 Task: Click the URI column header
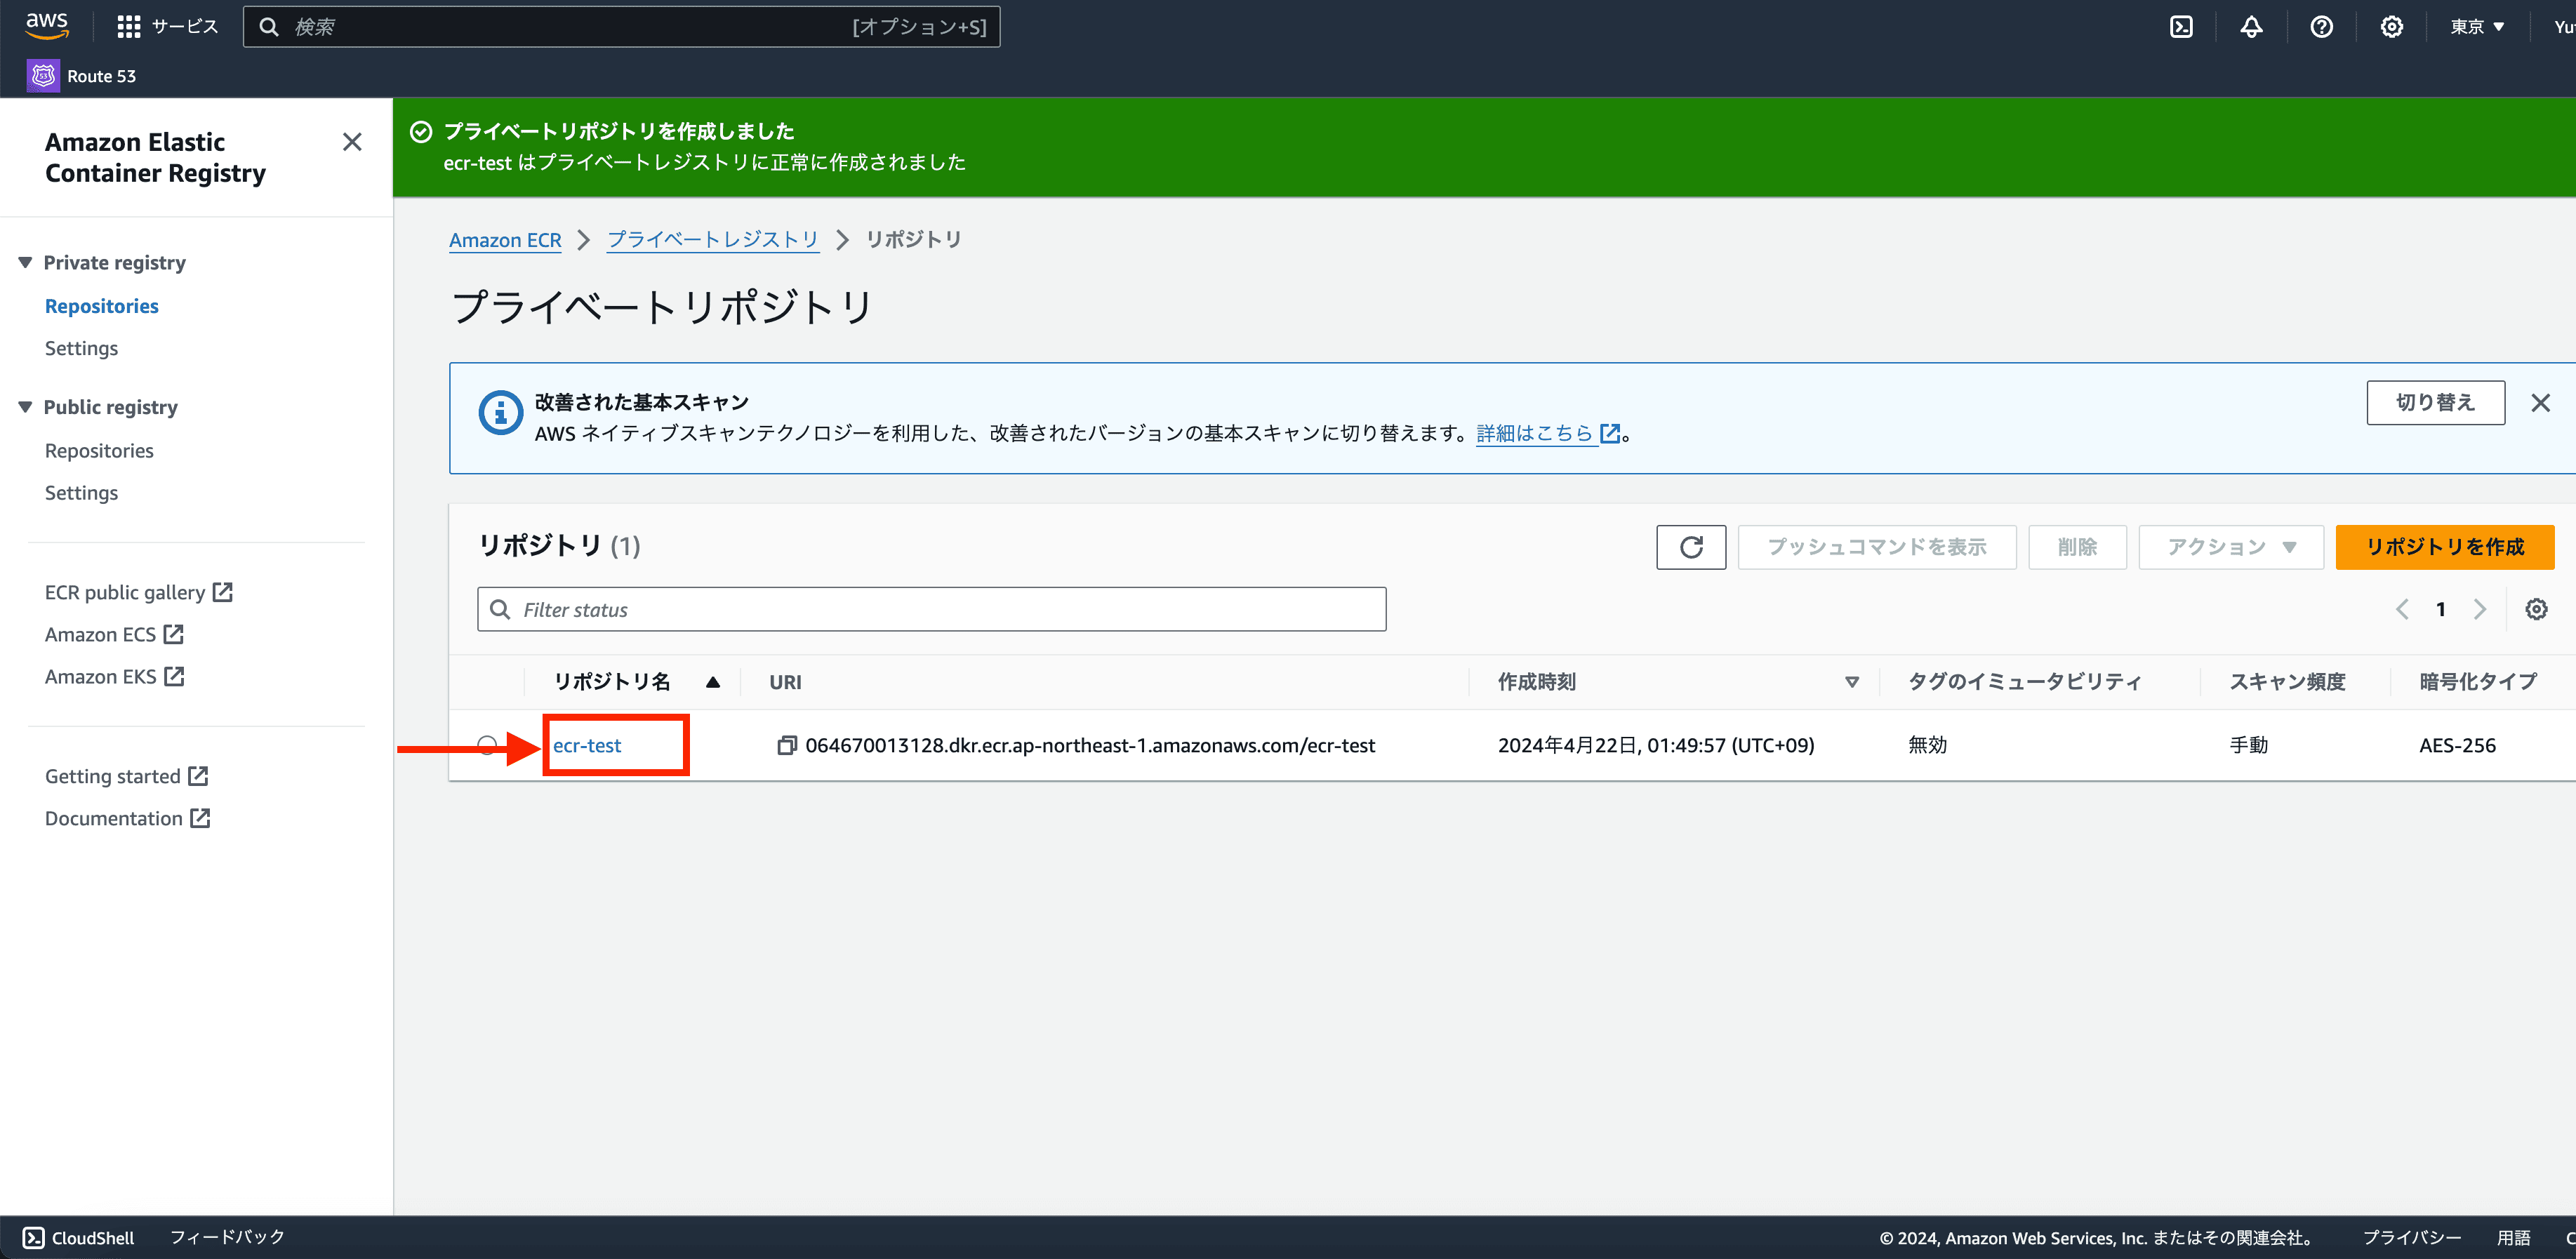pyautogui.click(x=785, y=682)
